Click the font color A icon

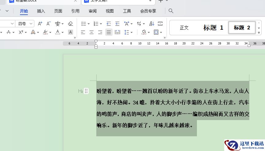[58, 32]
